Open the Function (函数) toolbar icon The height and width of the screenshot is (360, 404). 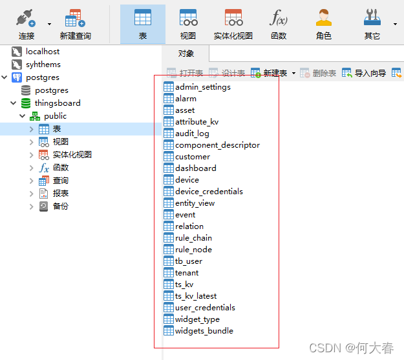(x=279, y=17)
